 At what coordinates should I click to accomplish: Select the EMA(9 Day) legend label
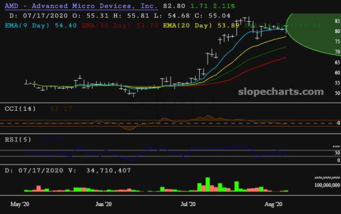tap(27, 26)
